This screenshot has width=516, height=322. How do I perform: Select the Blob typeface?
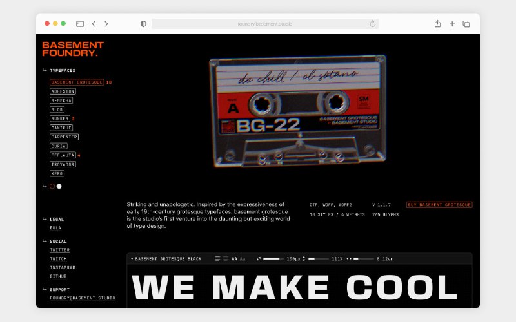point(57,109)
